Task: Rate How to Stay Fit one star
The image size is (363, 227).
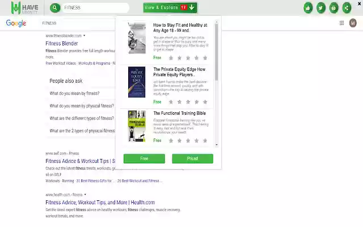Action: click(171, 58)
